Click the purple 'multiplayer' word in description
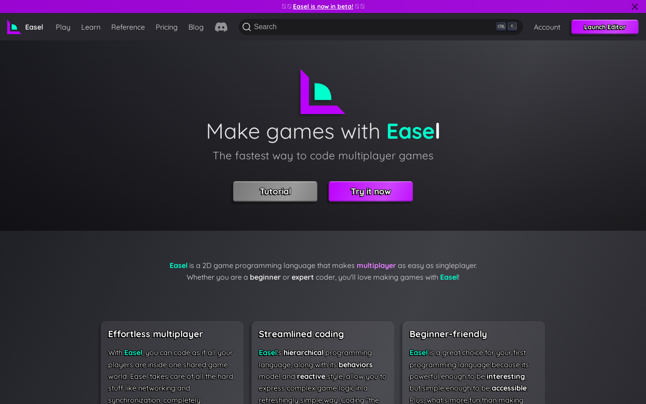646x404 pixels. 376,265
